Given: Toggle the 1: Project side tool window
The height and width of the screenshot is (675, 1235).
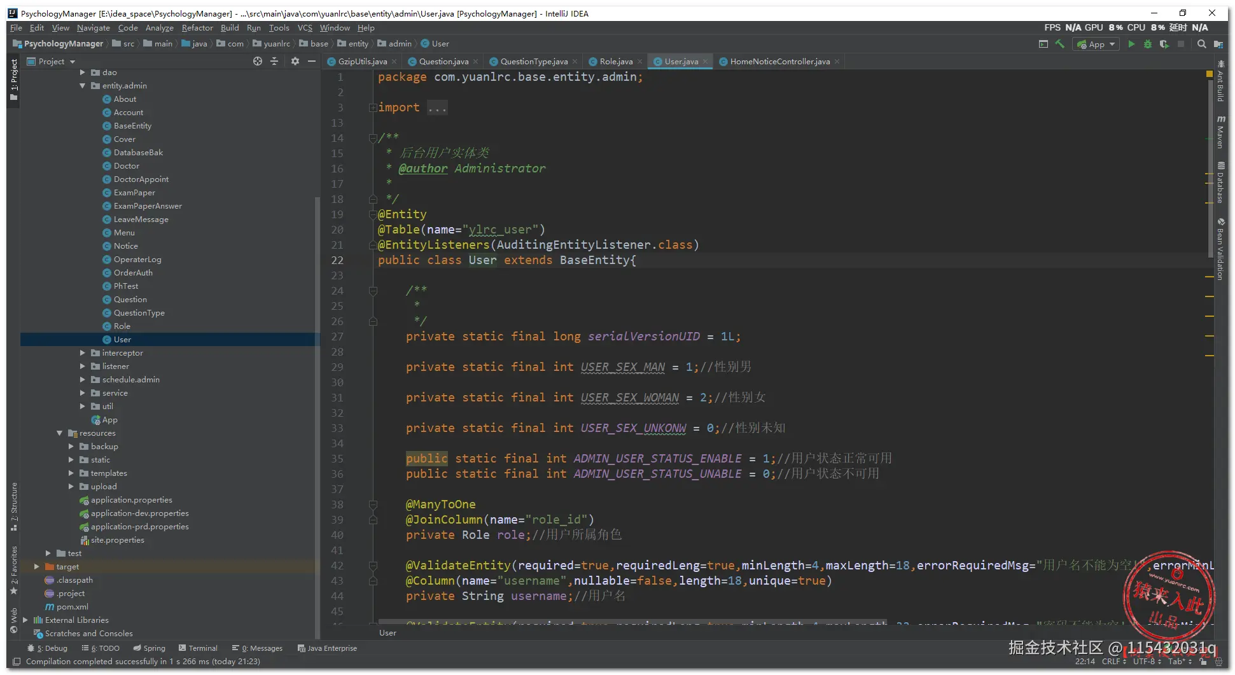Looking at the screenshot, I should [13, 80].
